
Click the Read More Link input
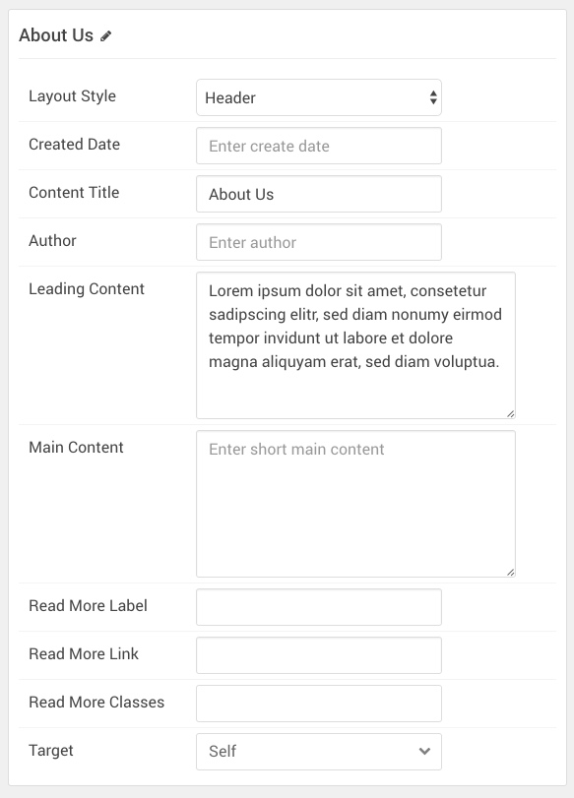319,655
